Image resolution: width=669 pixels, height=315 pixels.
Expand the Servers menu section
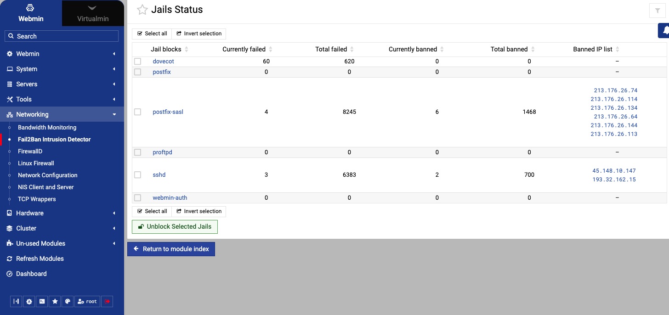pyautogui.click(x=62, y=84)
